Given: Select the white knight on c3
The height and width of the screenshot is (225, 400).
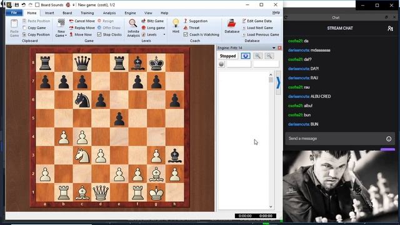Looking at the screenshot, I should pyautogui.click(x=82, y=156).
